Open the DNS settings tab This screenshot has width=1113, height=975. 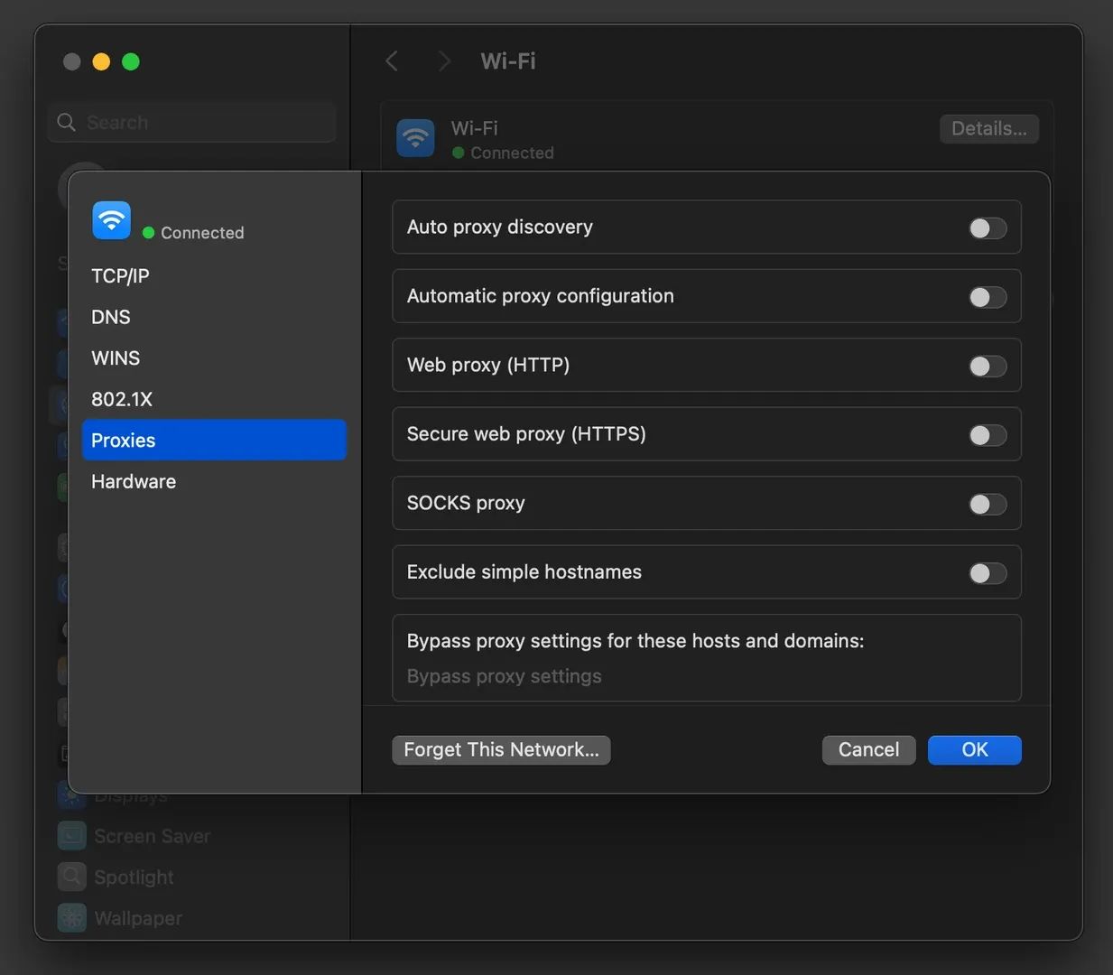(x=111, y=317)
